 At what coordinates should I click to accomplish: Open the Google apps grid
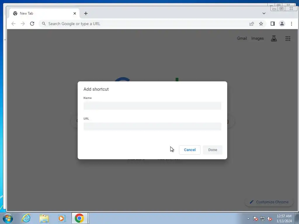pyautogui.click(x=288, y=38)
